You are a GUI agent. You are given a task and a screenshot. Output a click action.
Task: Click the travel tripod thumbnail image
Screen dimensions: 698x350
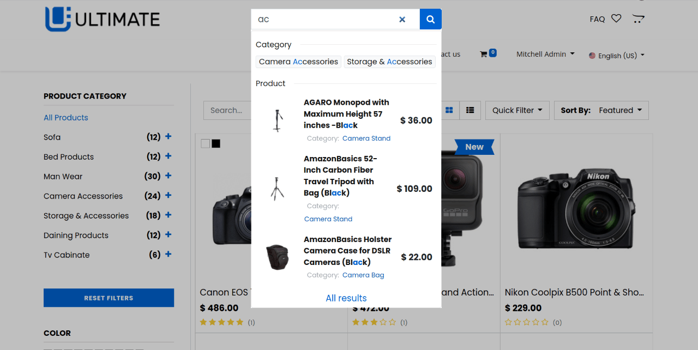point(278,189)
